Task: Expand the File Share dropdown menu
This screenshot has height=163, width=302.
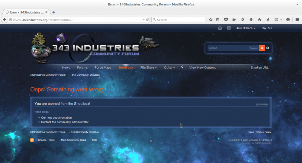Action: [148, 68]
